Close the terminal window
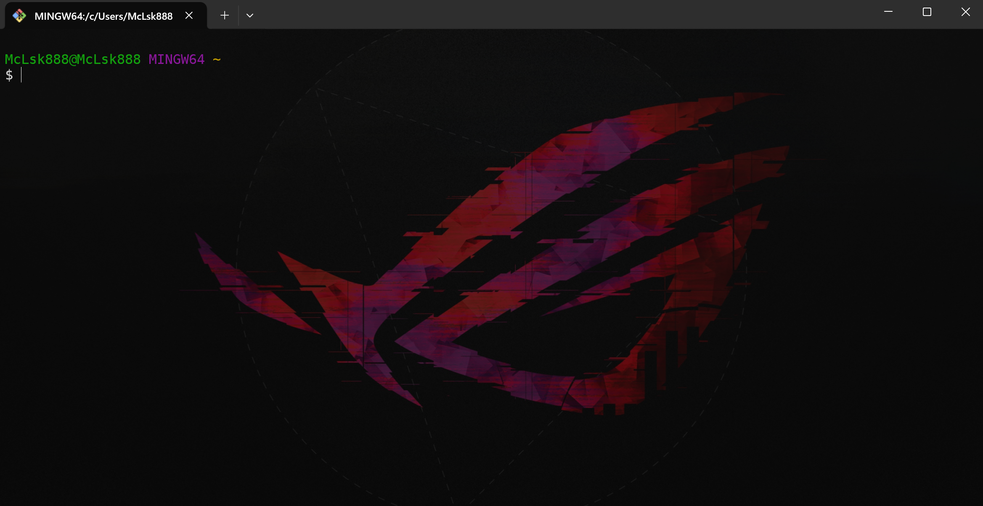The height and width of the screenshot is (506, 983). [965, 12]
